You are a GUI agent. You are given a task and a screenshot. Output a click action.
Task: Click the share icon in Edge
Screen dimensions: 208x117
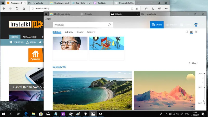(159, 9)
